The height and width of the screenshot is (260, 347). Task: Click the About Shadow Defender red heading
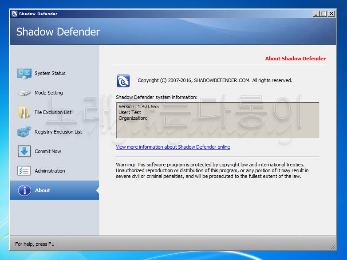pyautogui.click(x=296, y=59)
